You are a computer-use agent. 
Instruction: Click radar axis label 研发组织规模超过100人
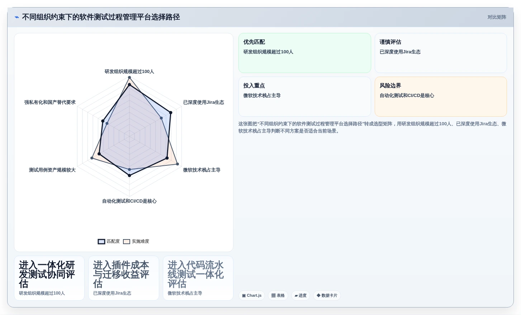[x=129, y=72]
